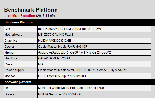Click the Cooler label cell
Screen dimensions: 155x98
(x=21, y=47)
